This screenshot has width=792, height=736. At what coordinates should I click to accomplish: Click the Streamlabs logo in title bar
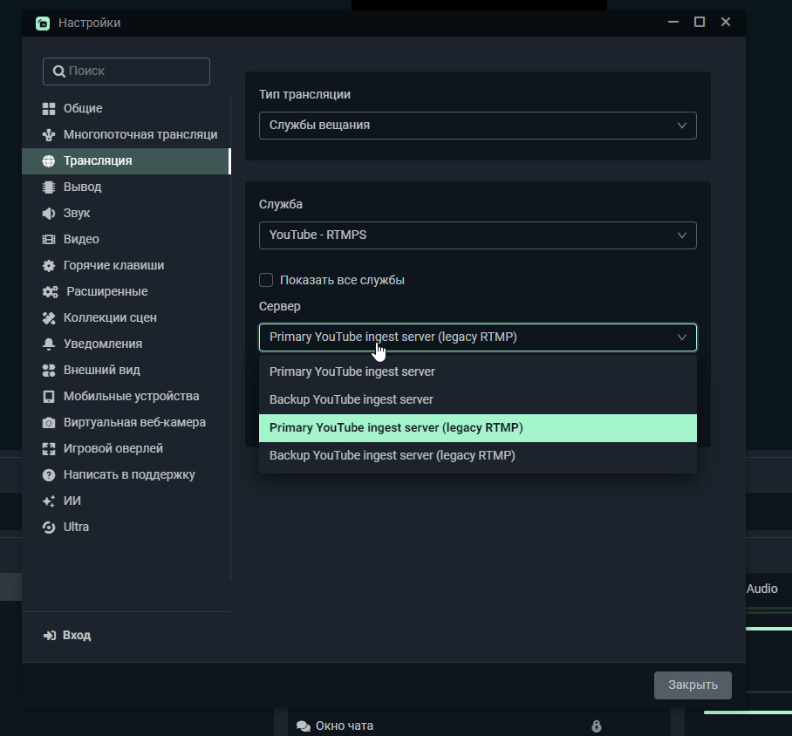click(43, 24)
